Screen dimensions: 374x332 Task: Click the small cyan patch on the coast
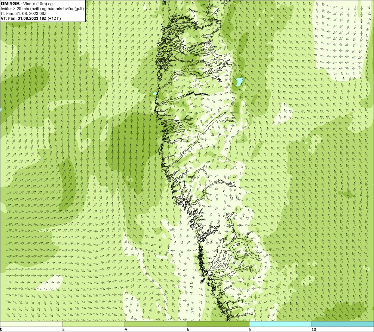click(x=155, y=93)
